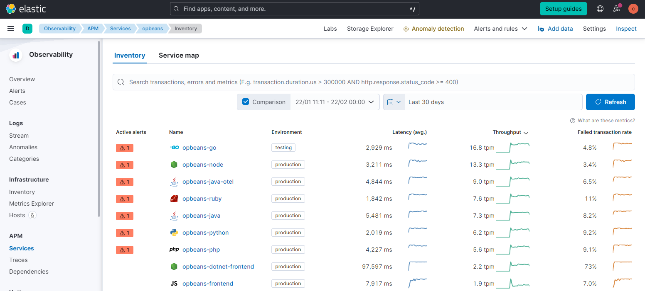Click the APM breadcrumb

tap(93, 29)
